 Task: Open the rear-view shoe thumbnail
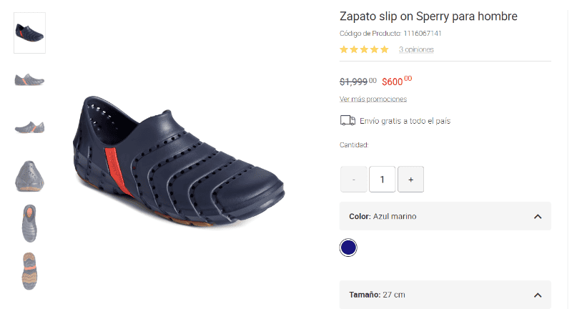point(29,176)
